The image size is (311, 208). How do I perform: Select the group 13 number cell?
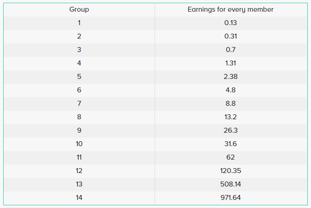pyautogui.click(x=79, y=184)
